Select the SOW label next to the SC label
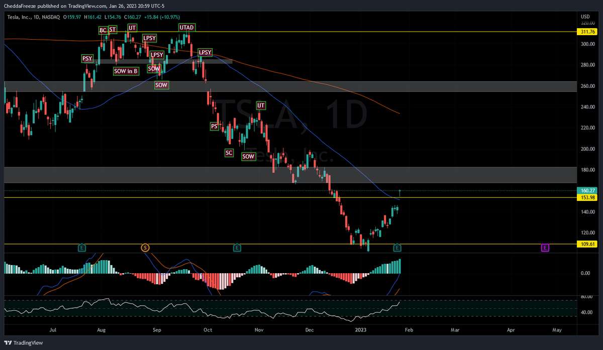Viewport: 603px width, 350px height. point(249,156)
